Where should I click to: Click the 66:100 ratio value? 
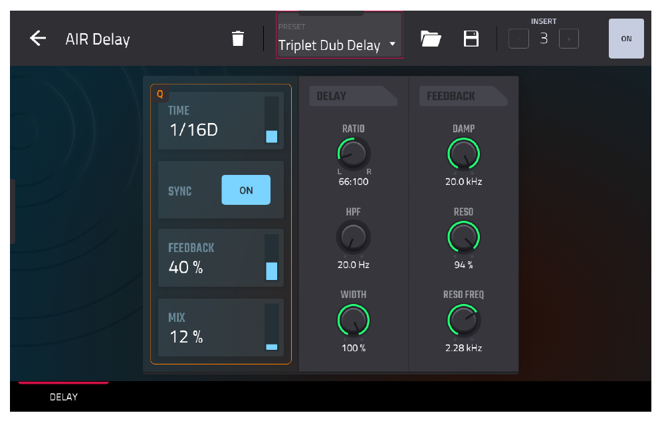pyautogui.click(x=354, y=182)
